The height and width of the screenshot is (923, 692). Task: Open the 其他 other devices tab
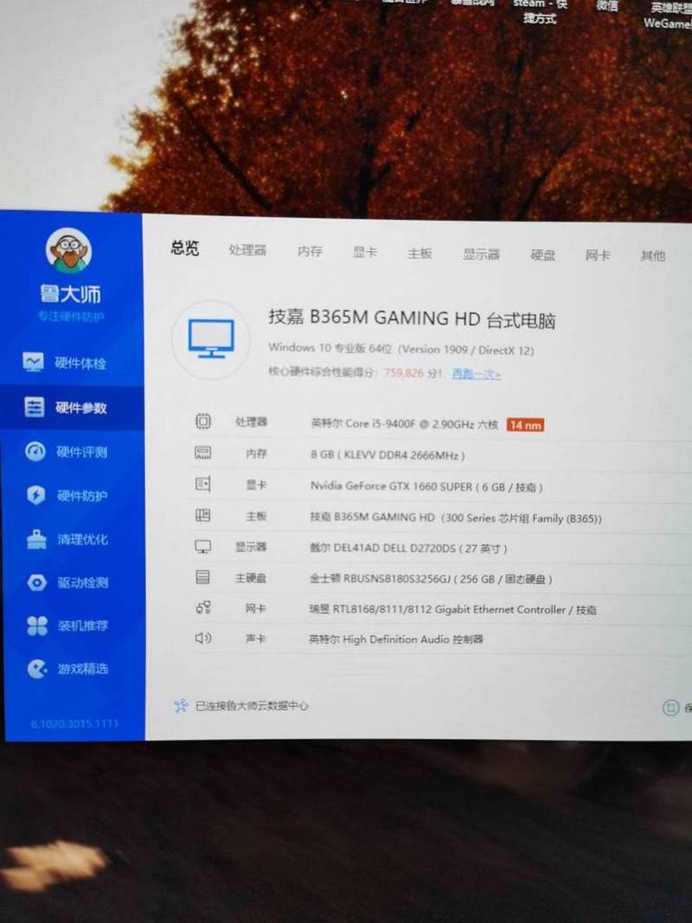click(653, 256)
